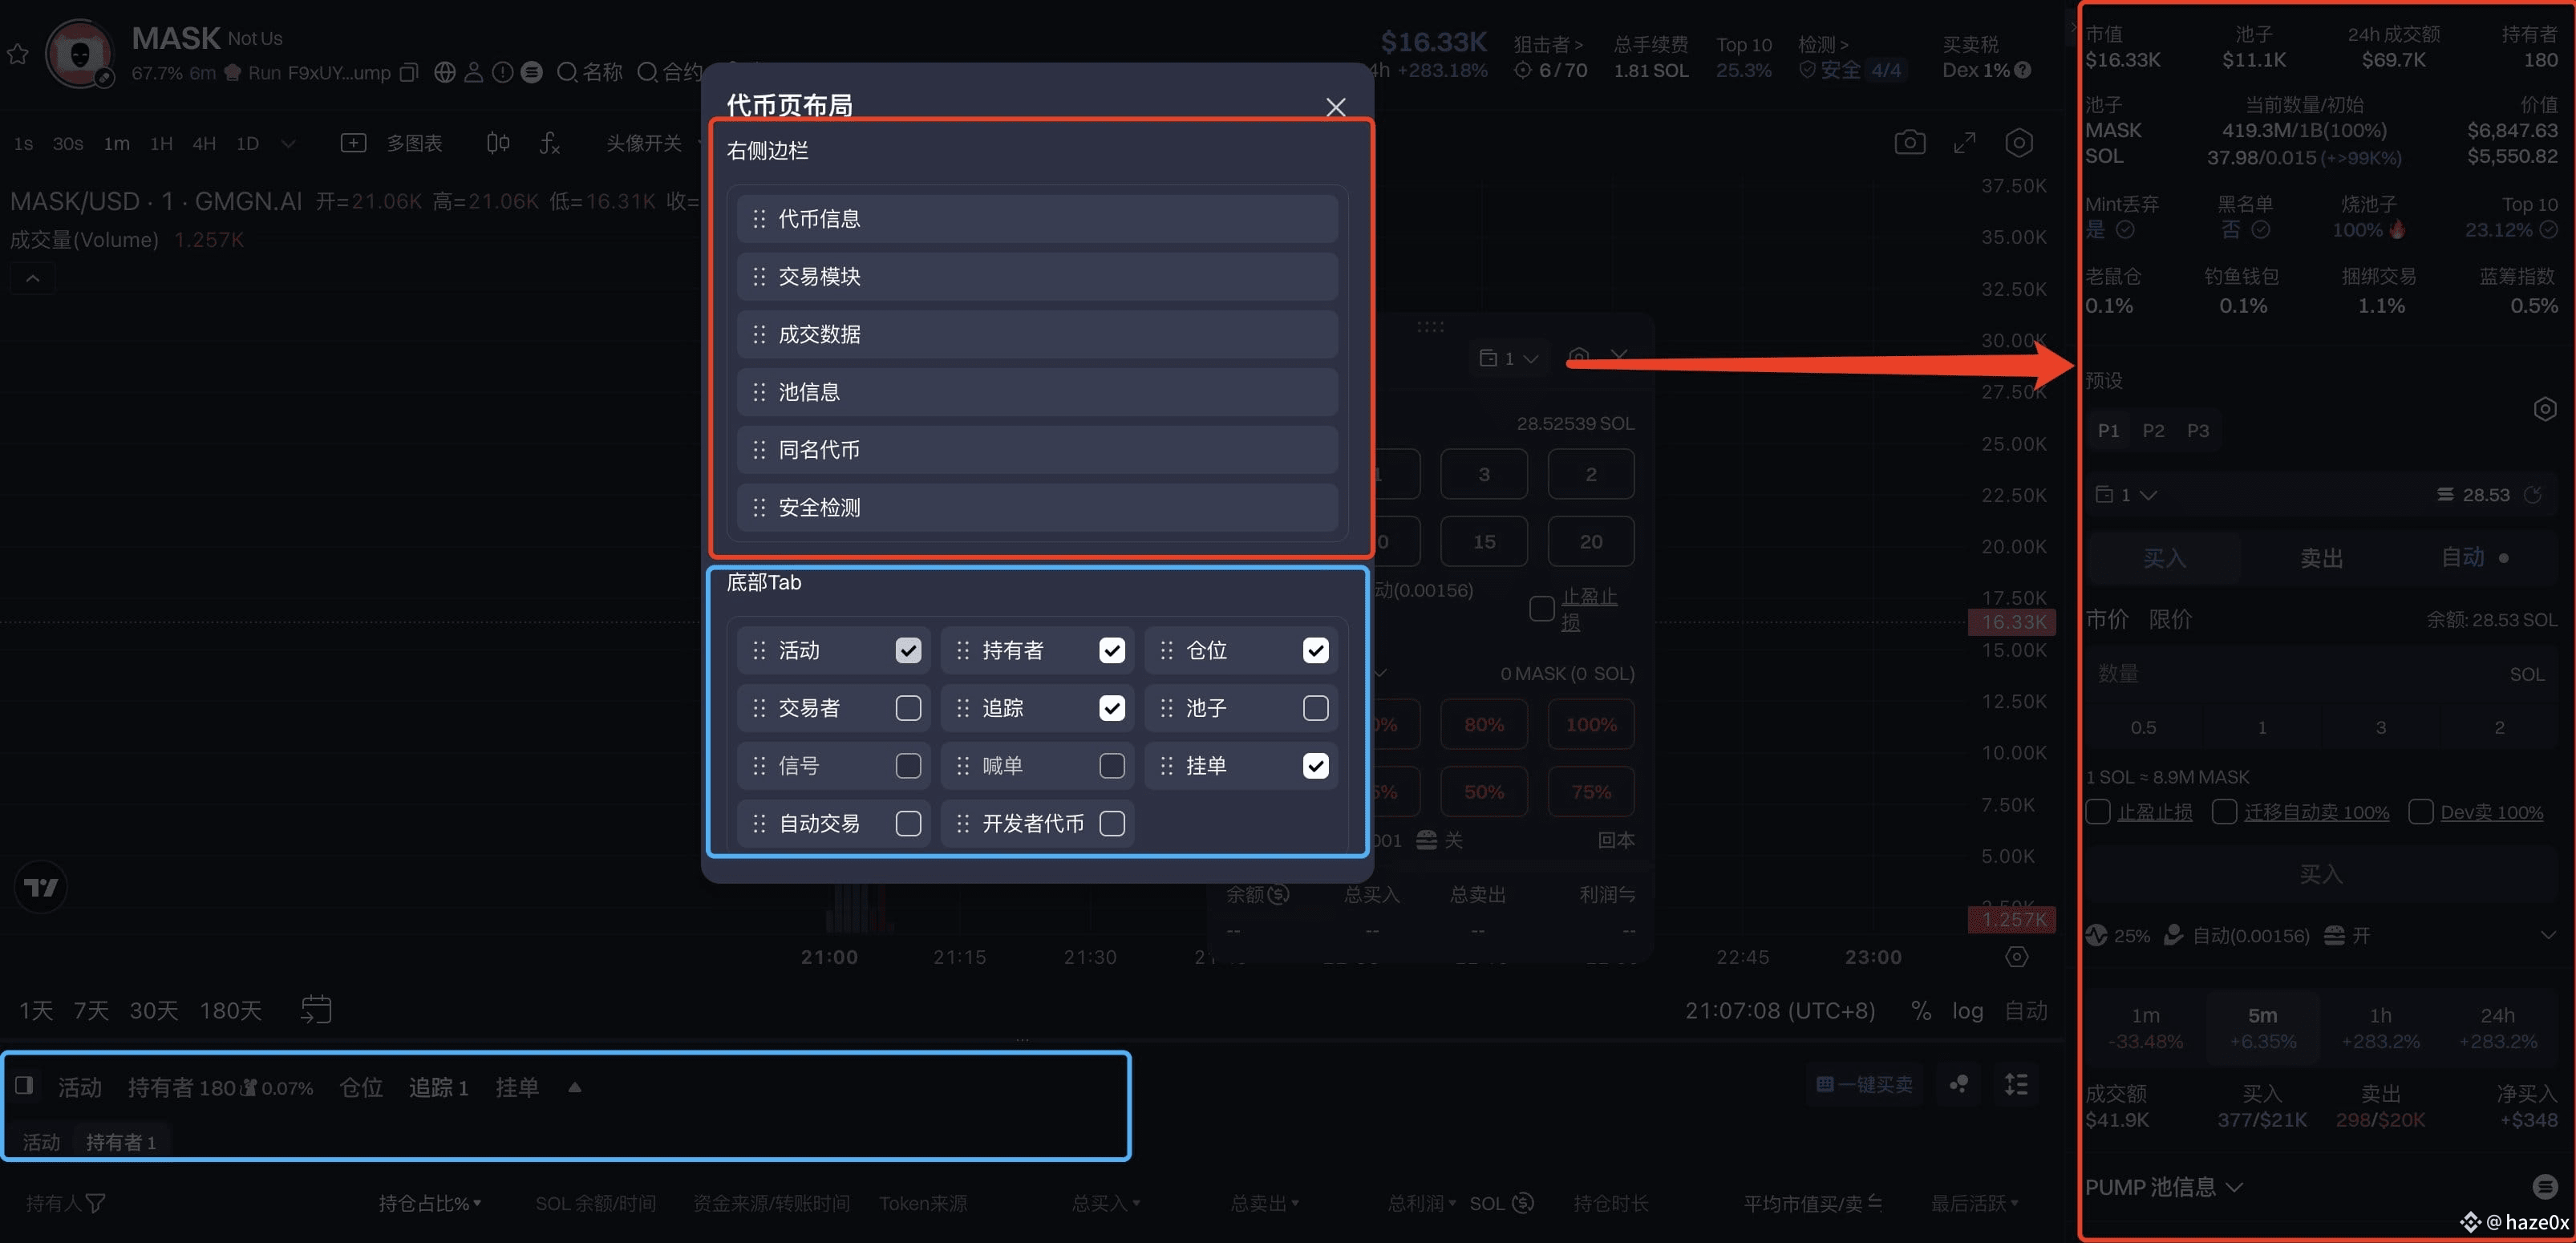Open the person icon beside the globe
The image size is (2576, 1243).
474,73
